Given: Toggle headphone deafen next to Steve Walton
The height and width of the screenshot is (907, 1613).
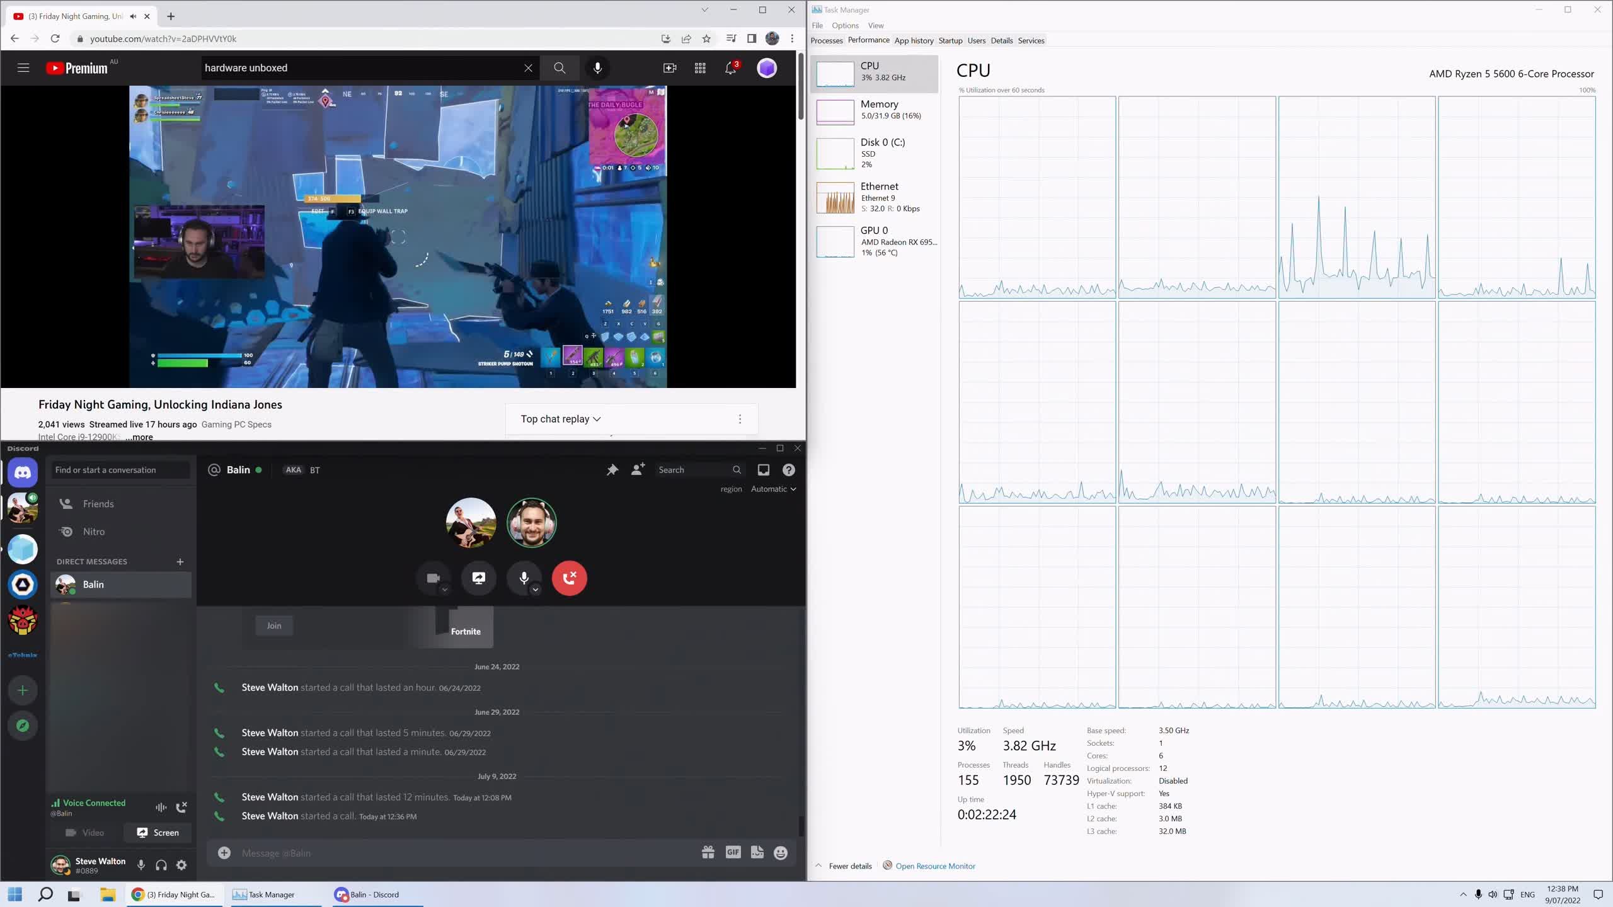Looking at the screenshot, I should 161,865.
